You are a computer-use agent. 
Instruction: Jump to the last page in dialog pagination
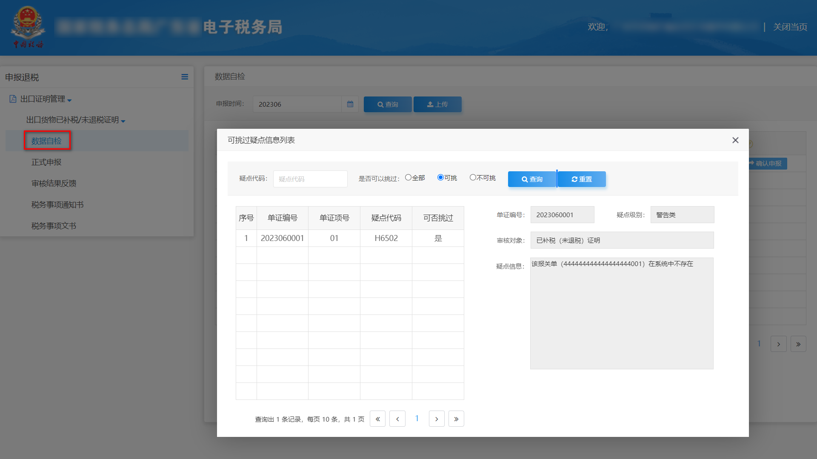(x=456, y=419)
